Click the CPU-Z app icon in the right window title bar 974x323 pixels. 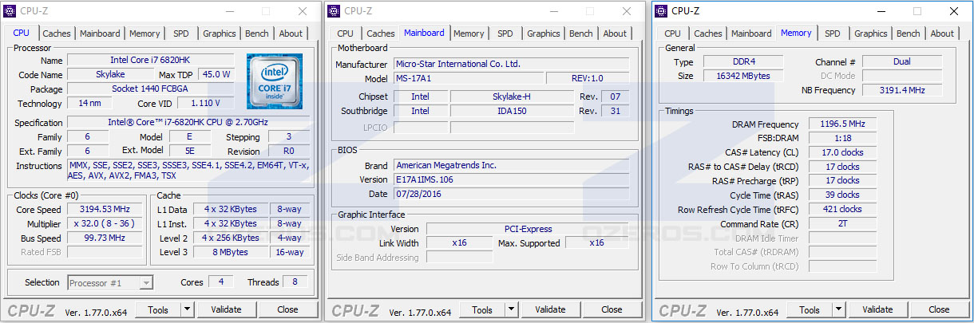pos(660,11)
